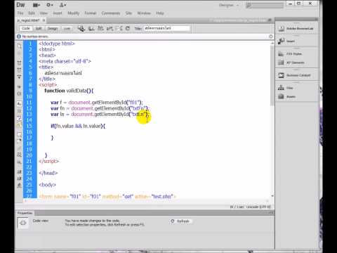The image size is (337, 253).
Task: Open the Help menu
Action: tap(160, 13)
